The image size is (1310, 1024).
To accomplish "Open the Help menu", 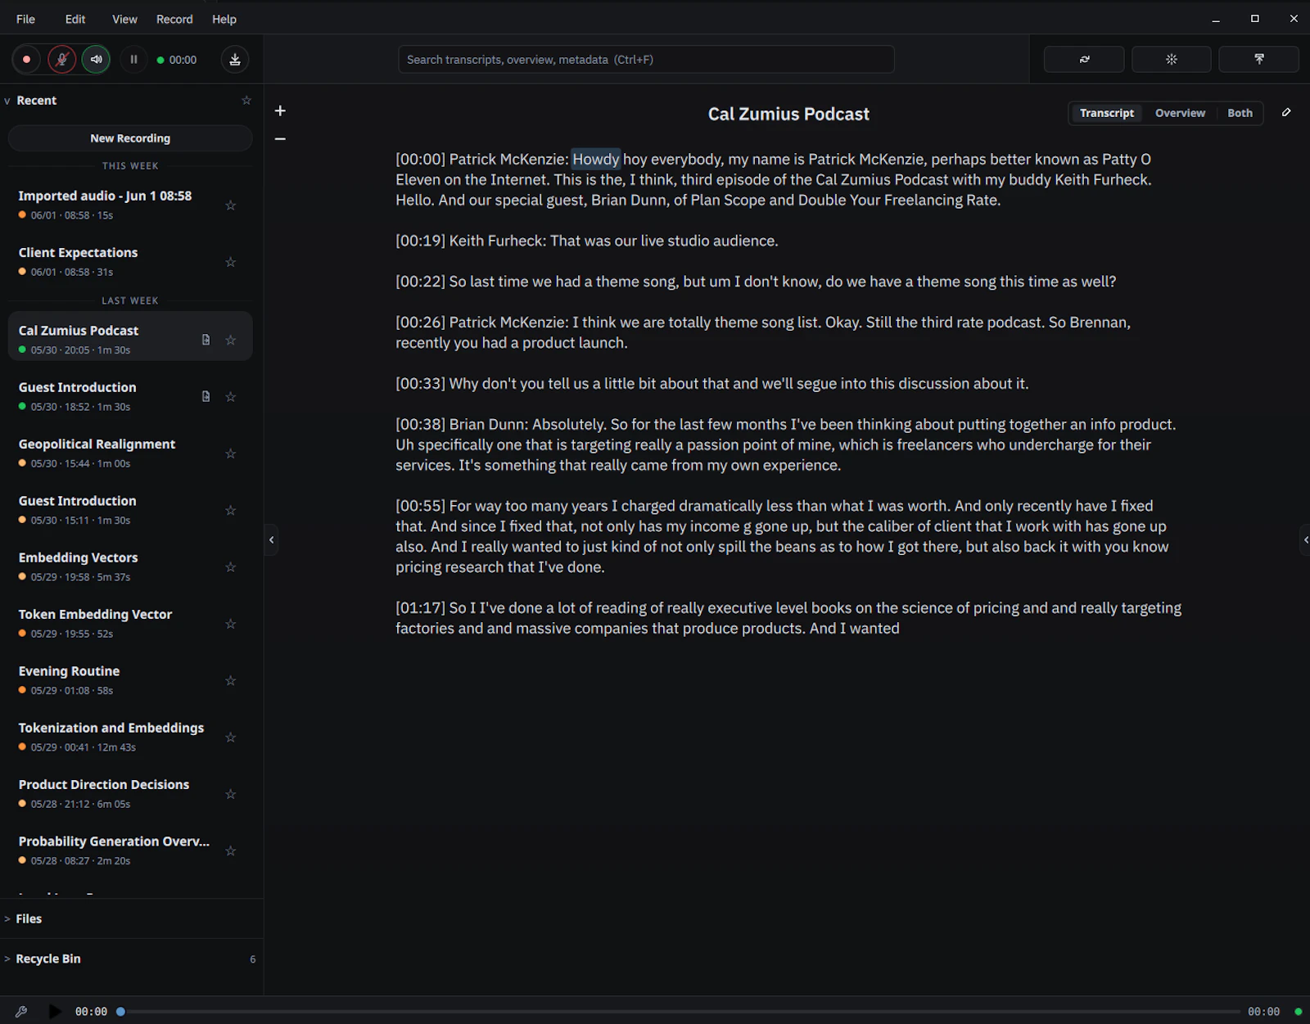I will click(224, 19).
